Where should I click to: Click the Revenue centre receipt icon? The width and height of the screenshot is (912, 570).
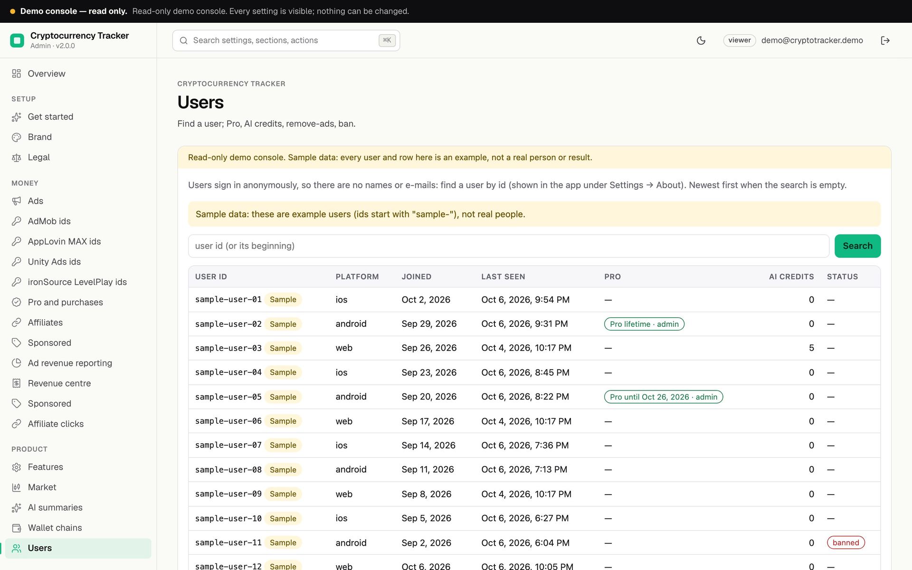point(17,383)
